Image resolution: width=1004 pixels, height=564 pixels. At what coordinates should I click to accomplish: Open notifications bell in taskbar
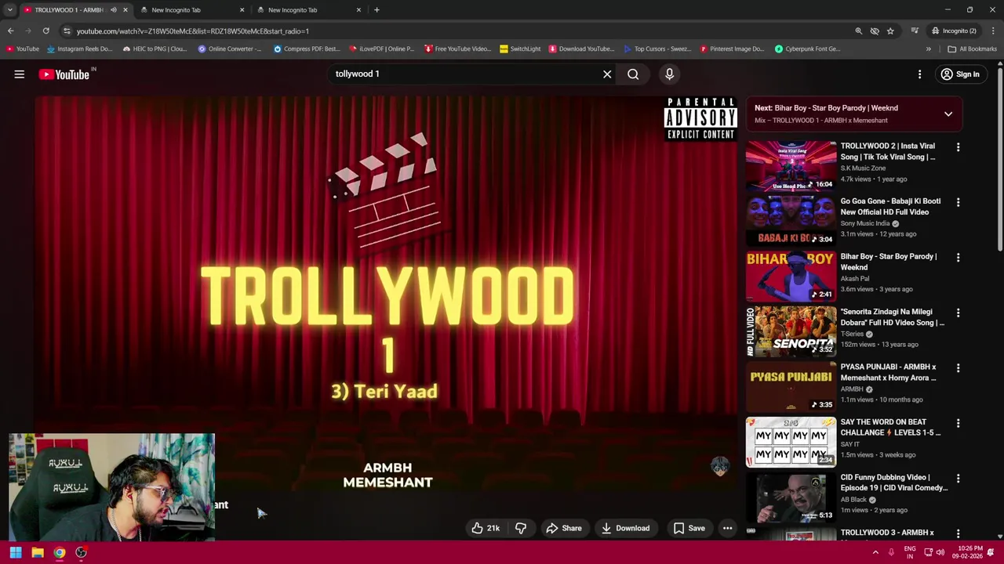click(991, 553)
